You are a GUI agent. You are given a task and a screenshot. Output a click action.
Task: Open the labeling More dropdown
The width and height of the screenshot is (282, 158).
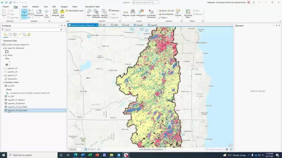click(163, 17)
